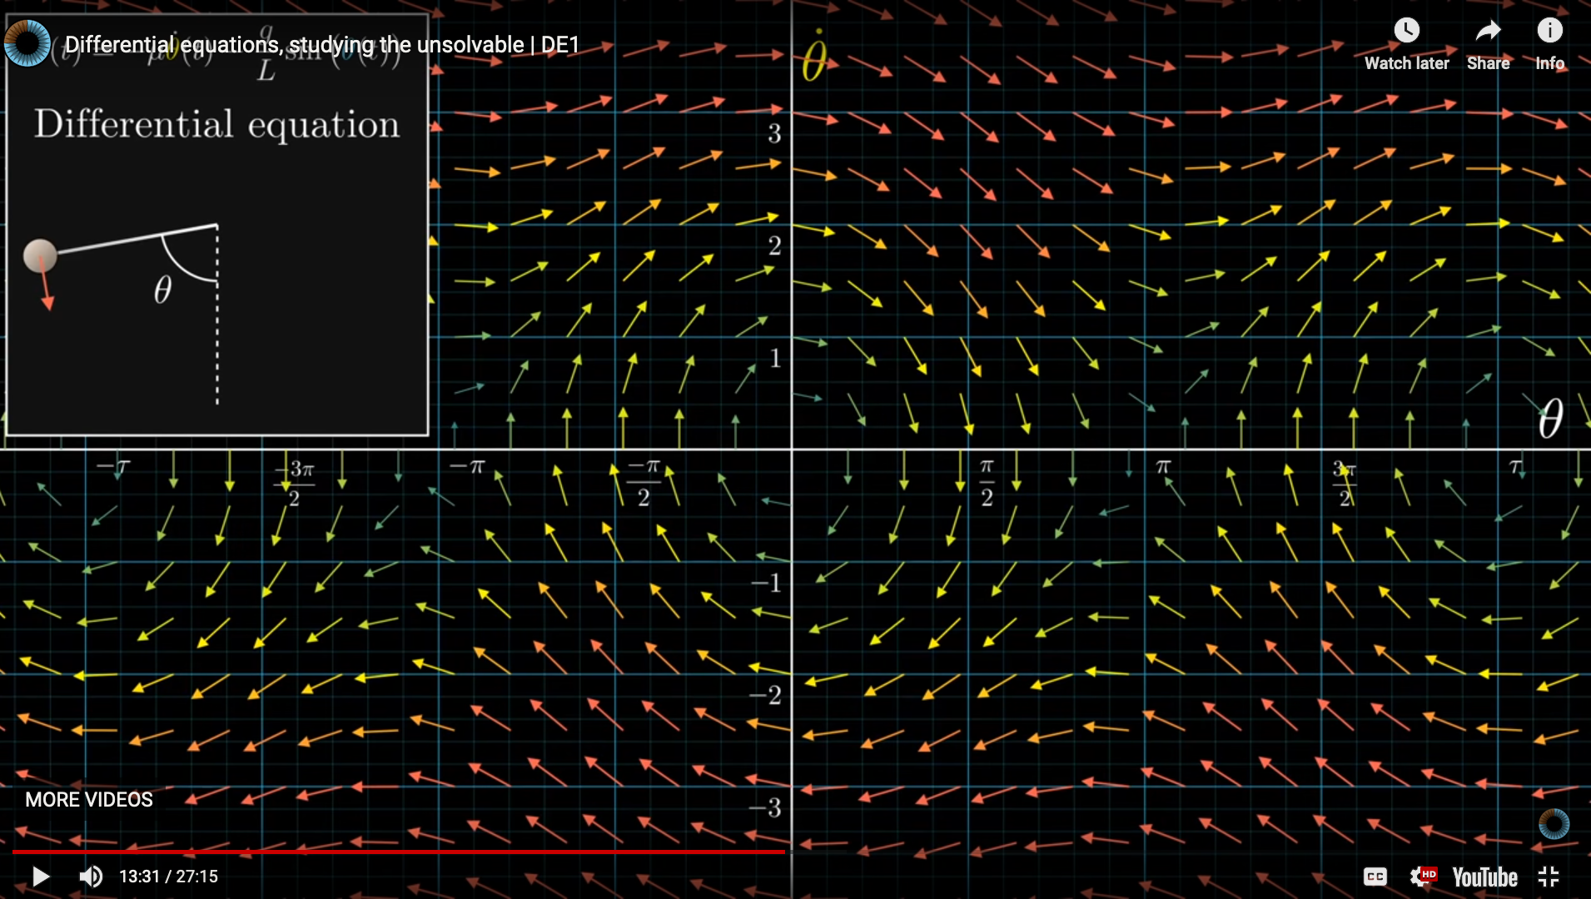Click the 13:31 / 27:15 time display

168,877
